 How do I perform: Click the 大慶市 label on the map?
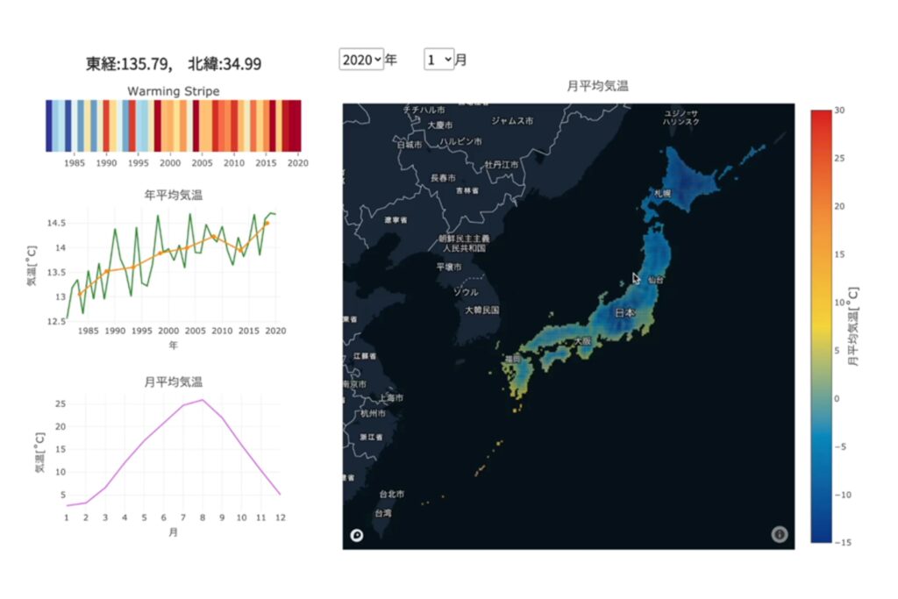(x=439, y=125)
